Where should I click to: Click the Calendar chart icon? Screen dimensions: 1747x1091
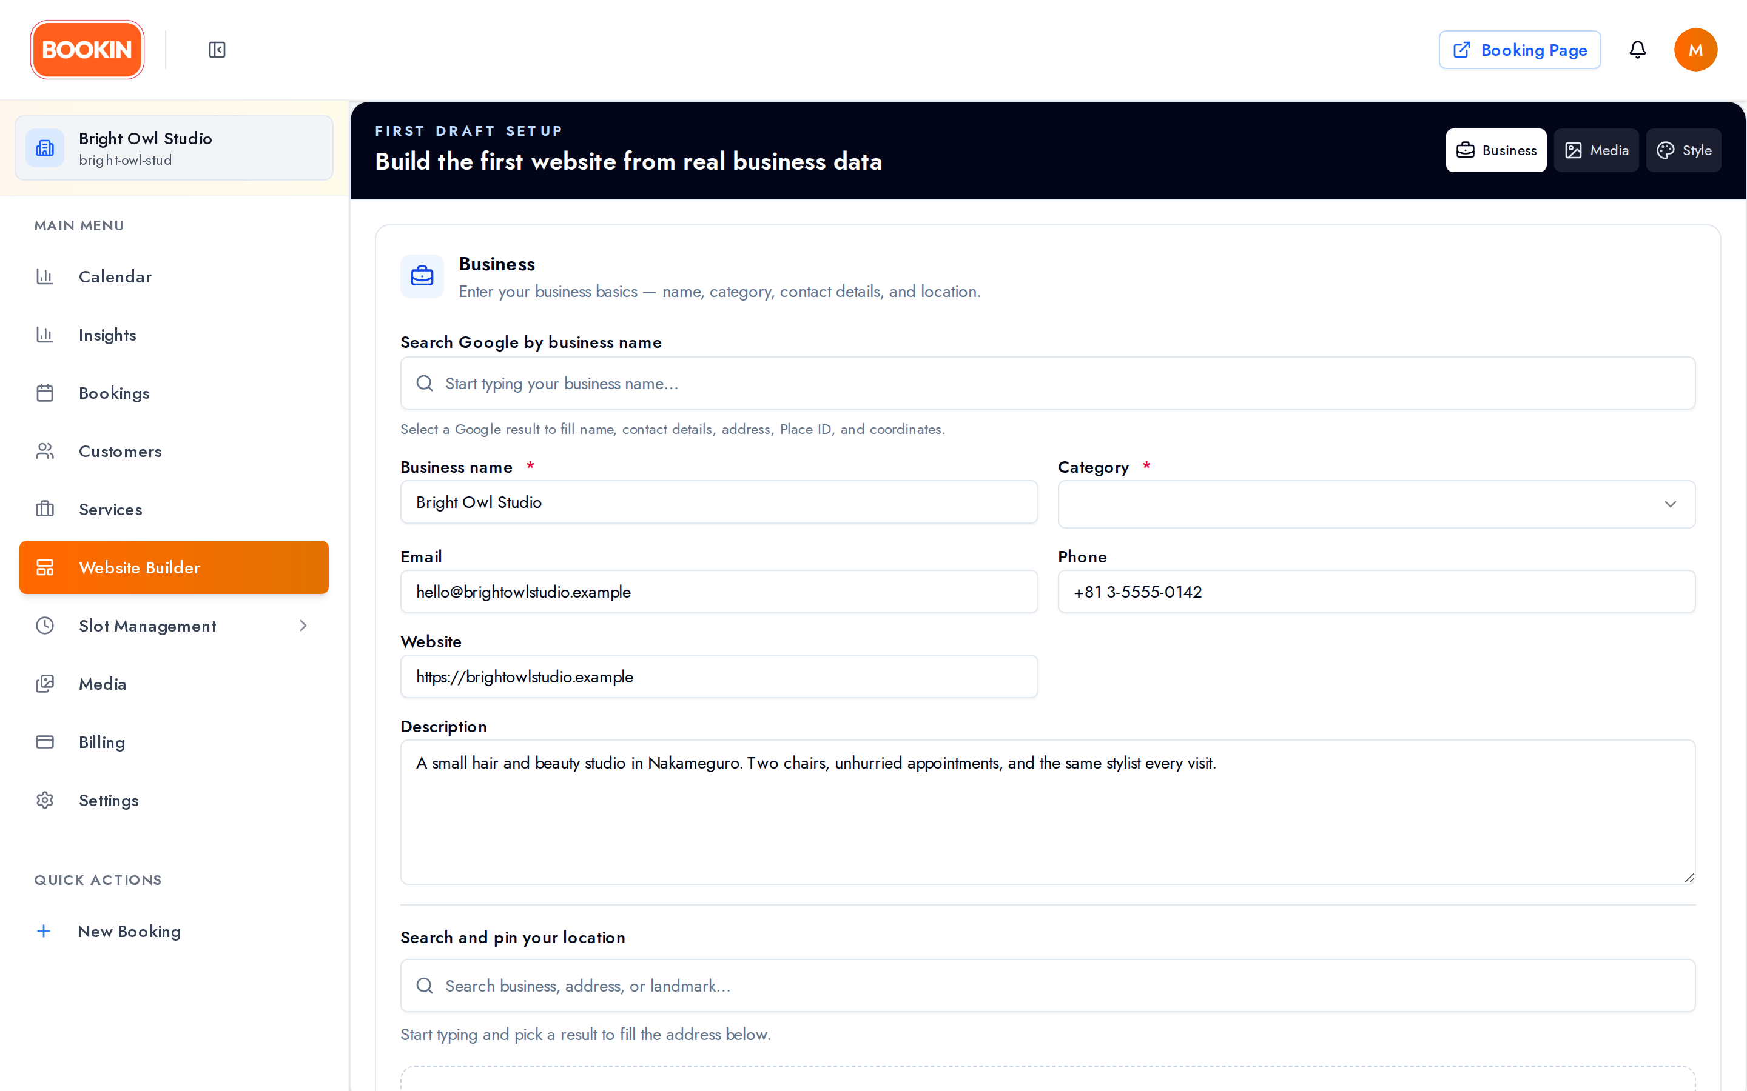tap(45, 276)
